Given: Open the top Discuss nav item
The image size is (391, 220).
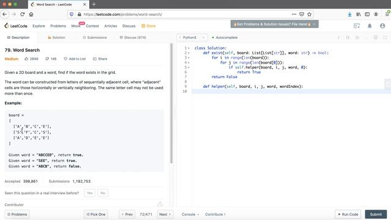Looking at the screenshot, I should pyautogui.click(x=129, y=26).
